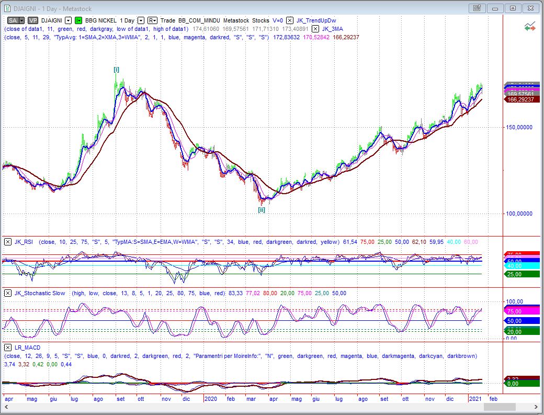
Task: Click the green data stream indicator button
Action: coord(78,20)
